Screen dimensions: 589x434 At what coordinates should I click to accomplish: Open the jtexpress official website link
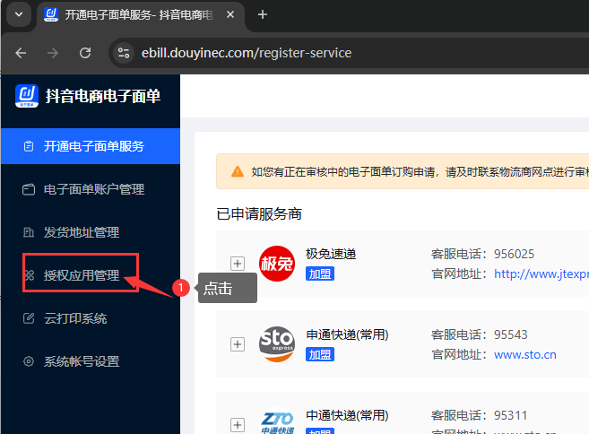pos(541,273)
